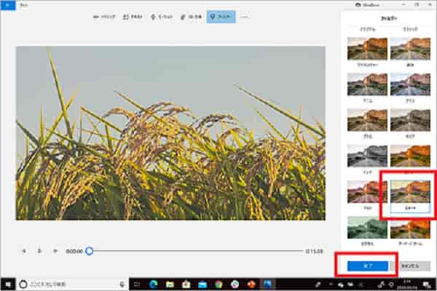437x291 pixels.
Task: Step back to the previous frame
Action: pos(24,251)
